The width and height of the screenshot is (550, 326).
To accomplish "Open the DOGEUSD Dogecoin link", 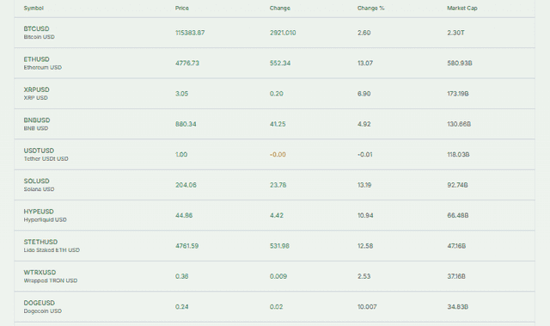I will (40, 303).
